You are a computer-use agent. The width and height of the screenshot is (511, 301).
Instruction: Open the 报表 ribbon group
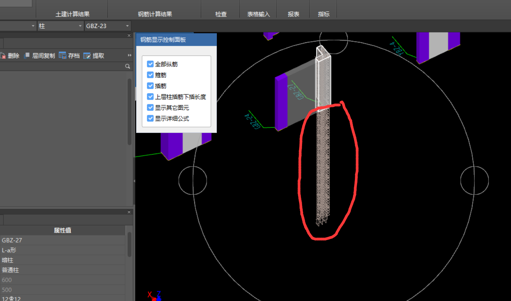(293, 14)
